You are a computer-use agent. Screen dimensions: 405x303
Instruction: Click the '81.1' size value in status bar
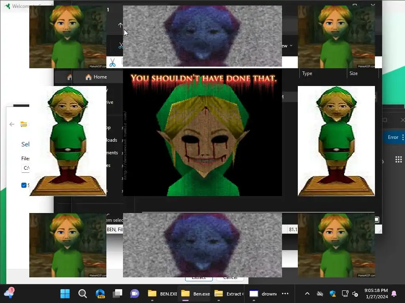pos(293,229)
